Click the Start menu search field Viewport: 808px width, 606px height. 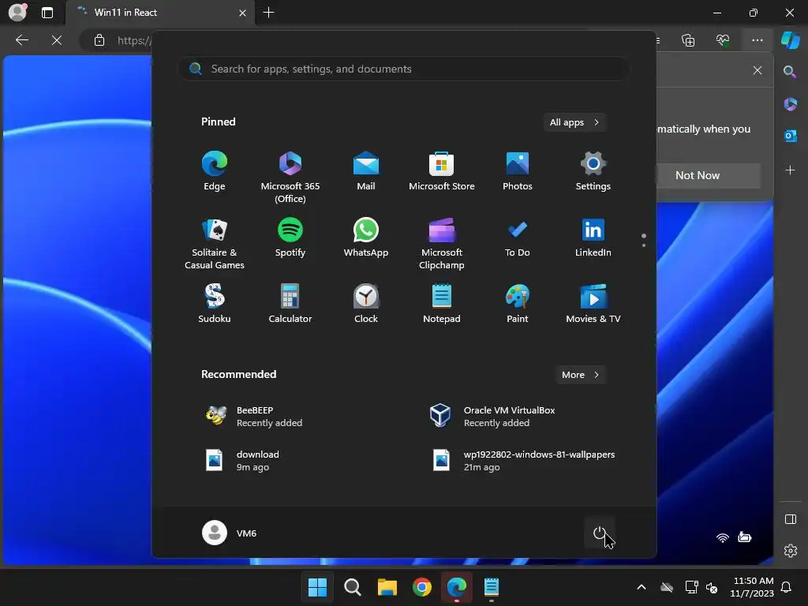(x=403, y=69)
